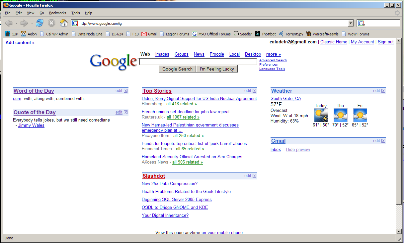
Task: Close the Top Stories module
Action: tap(255, 91)
